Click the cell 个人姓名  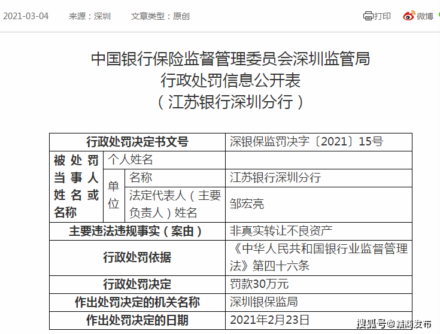[x=164, y=160]
